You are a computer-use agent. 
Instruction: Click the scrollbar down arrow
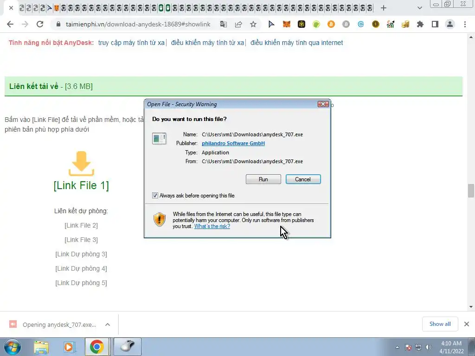471,307
